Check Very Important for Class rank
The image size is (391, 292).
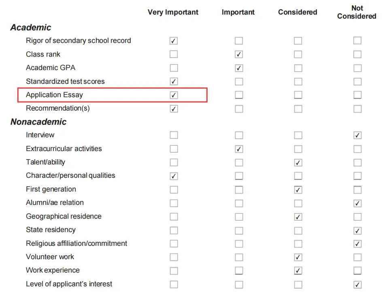coord(174,54)
